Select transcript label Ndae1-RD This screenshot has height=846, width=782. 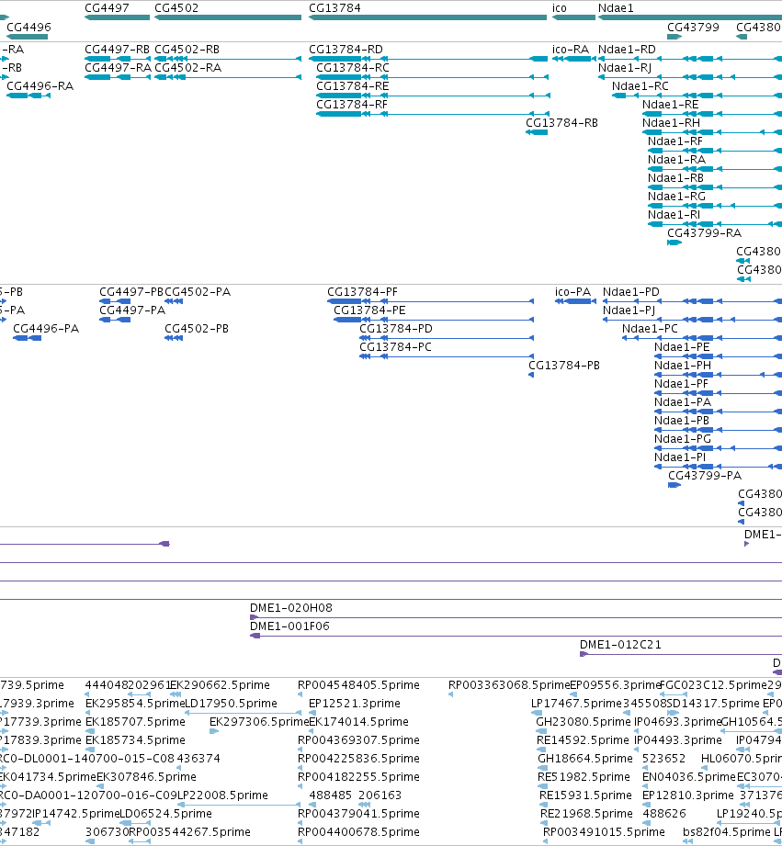tap(627, 50)
